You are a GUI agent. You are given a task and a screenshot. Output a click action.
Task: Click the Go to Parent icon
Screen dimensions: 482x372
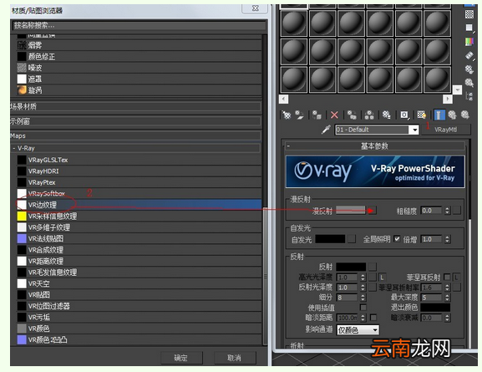(452, 115)
